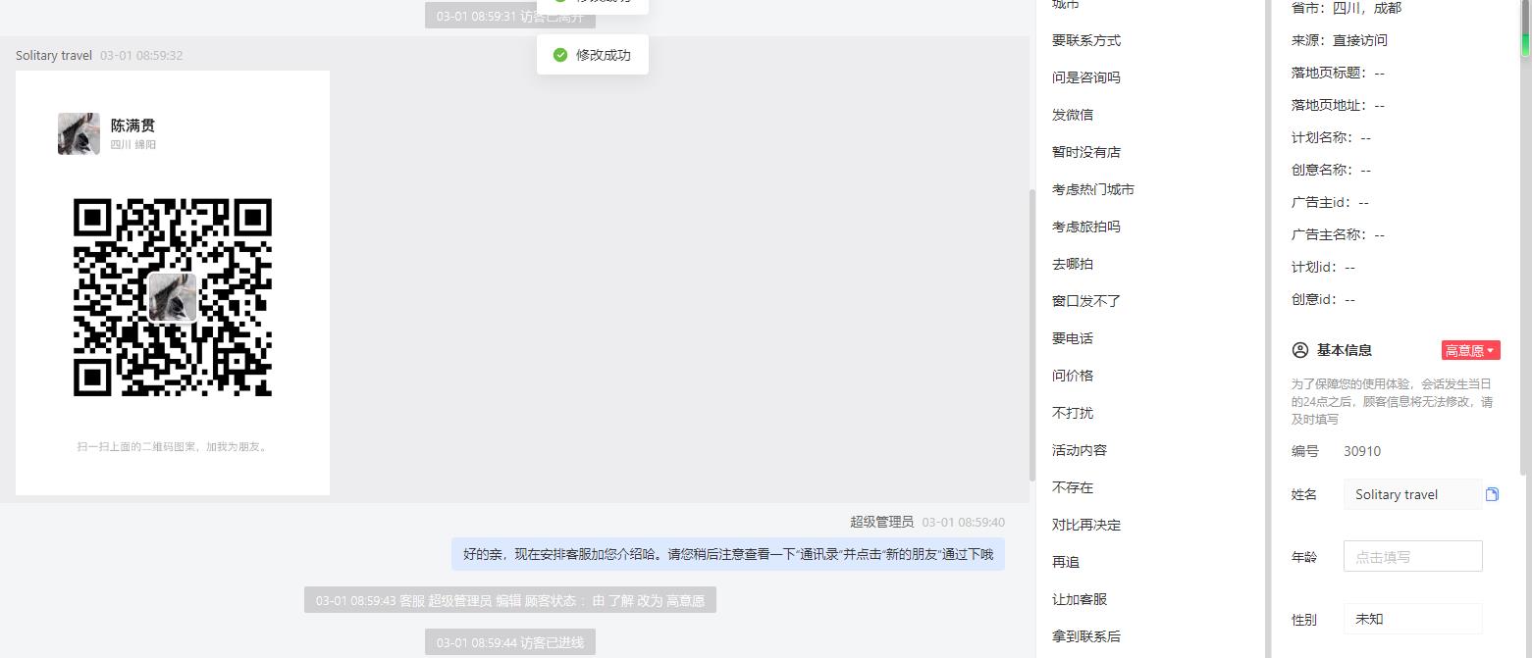The image size is (1532, 658).
Task: Choose the 考虑旅拍吗 quick reply
Action: coord(1086,227)
